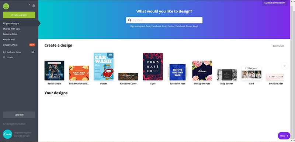Viewport: 295px width, 142px height.
Task: Open the Browse all link
Action: (x=278, y=46)
